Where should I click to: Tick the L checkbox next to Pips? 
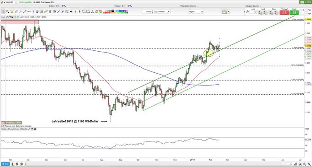(301, 13)
